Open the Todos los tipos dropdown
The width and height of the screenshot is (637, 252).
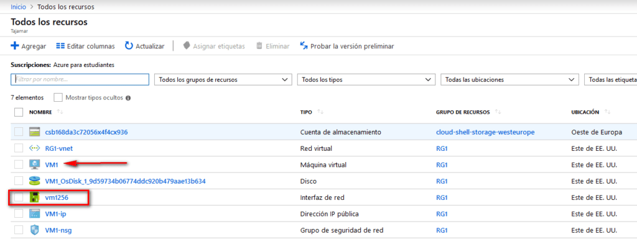pos(366,80)
